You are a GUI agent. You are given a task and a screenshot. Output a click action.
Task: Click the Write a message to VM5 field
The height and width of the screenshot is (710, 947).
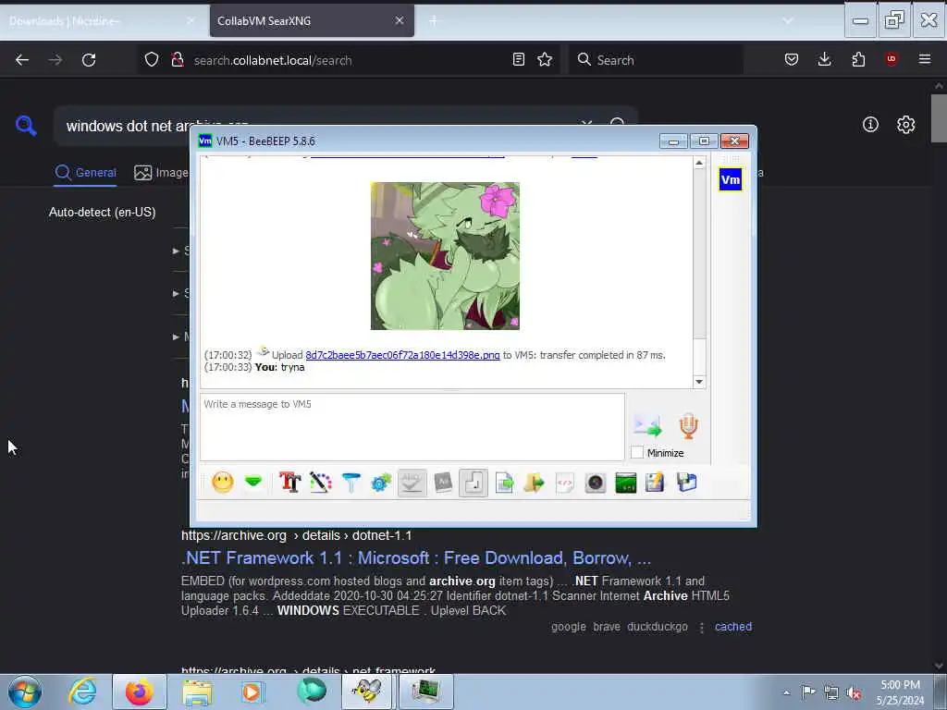pyautogui.click(x=412, y=427)
